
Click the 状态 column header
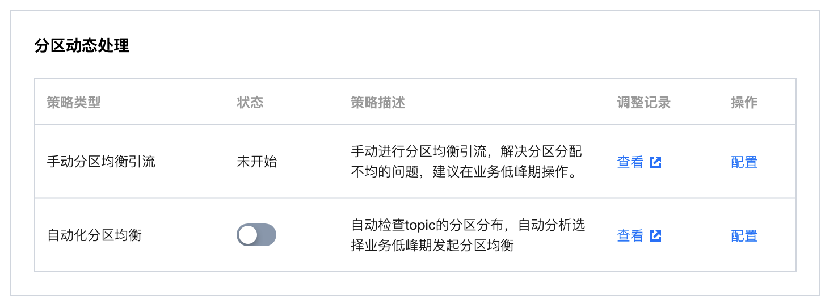250,103
